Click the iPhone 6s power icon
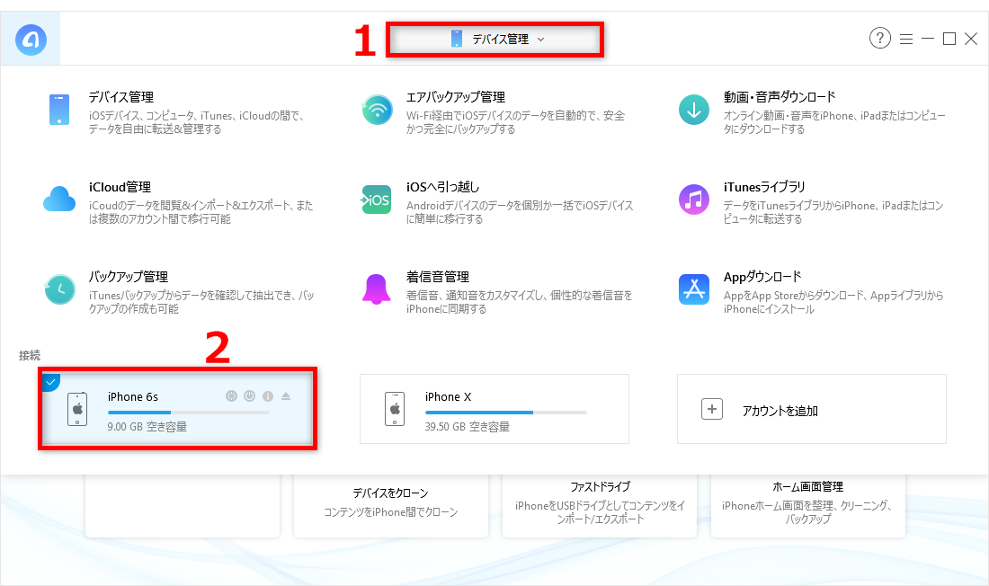 (x=250, y=396)
